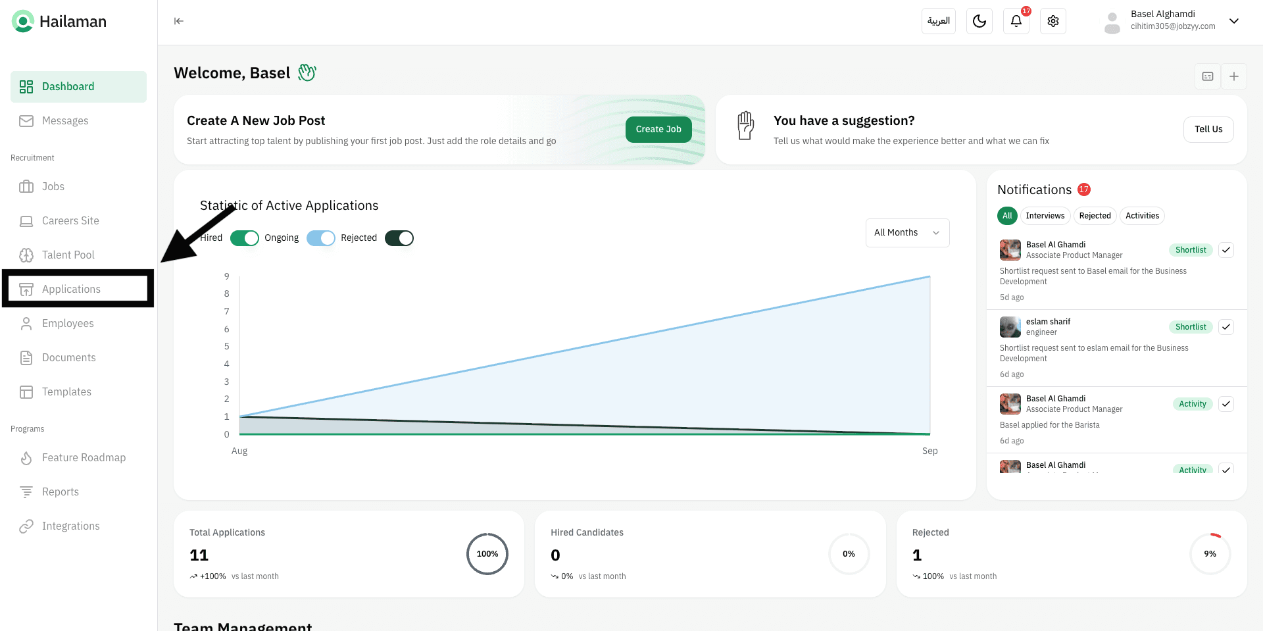Mark eslam sharif notification as read
This screenshot has height=631, width=1263.
pos(1226,327)
